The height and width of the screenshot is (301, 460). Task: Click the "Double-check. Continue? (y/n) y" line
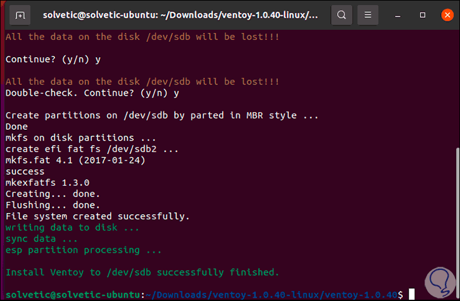click(x=92, y=93)
